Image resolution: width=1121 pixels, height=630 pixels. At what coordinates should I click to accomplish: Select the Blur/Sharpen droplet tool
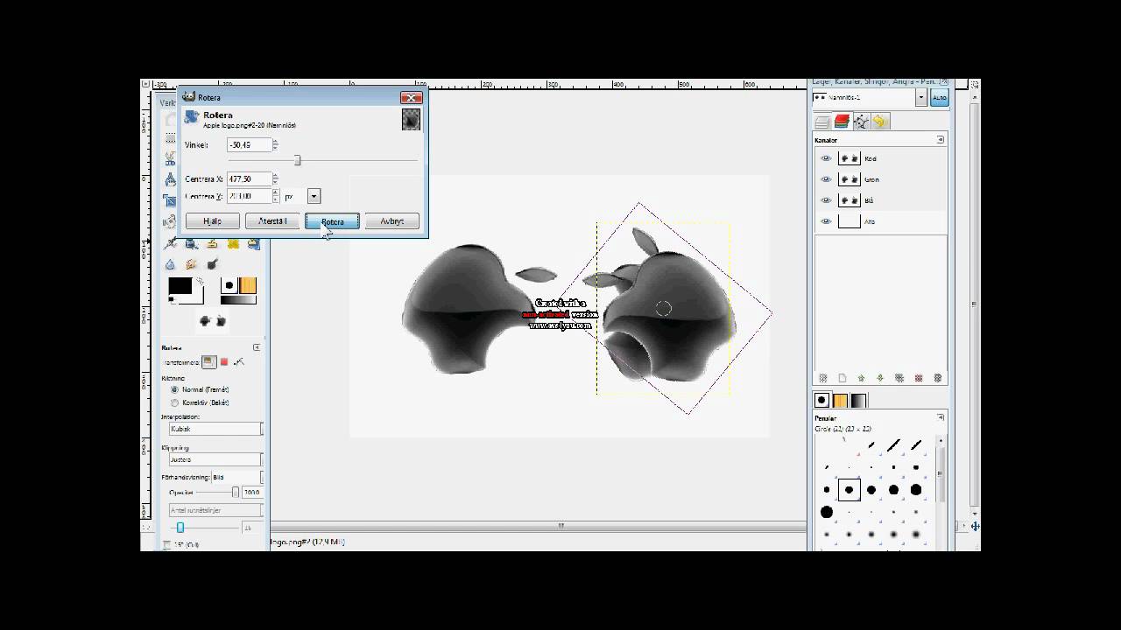170,264
